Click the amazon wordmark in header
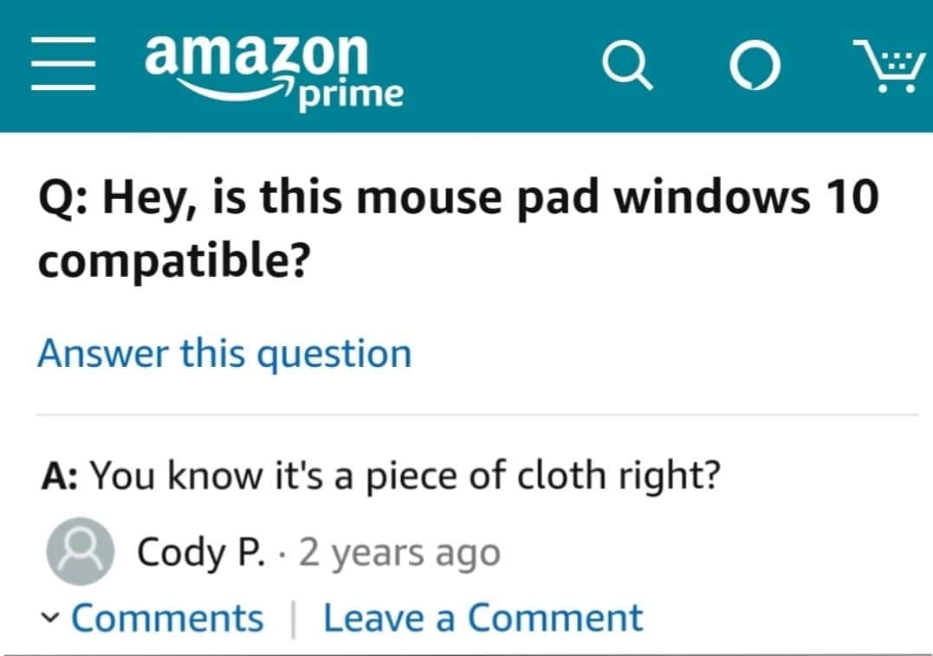 [257, 54]
